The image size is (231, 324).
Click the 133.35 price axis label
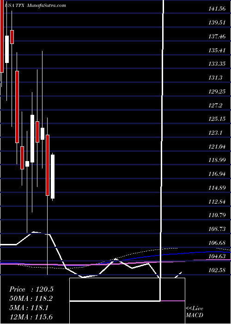tap(217, 64)
